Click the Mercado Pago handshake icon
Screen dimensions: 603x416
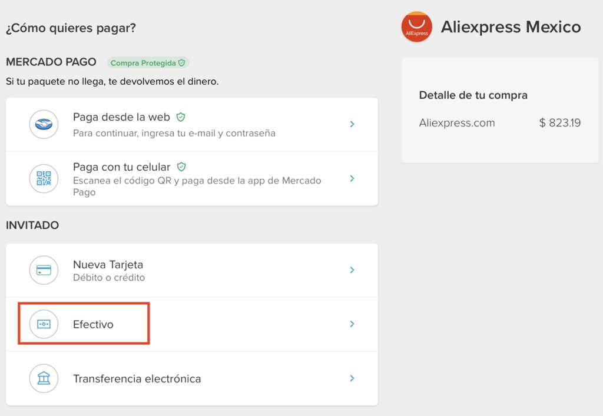point(44,125)
